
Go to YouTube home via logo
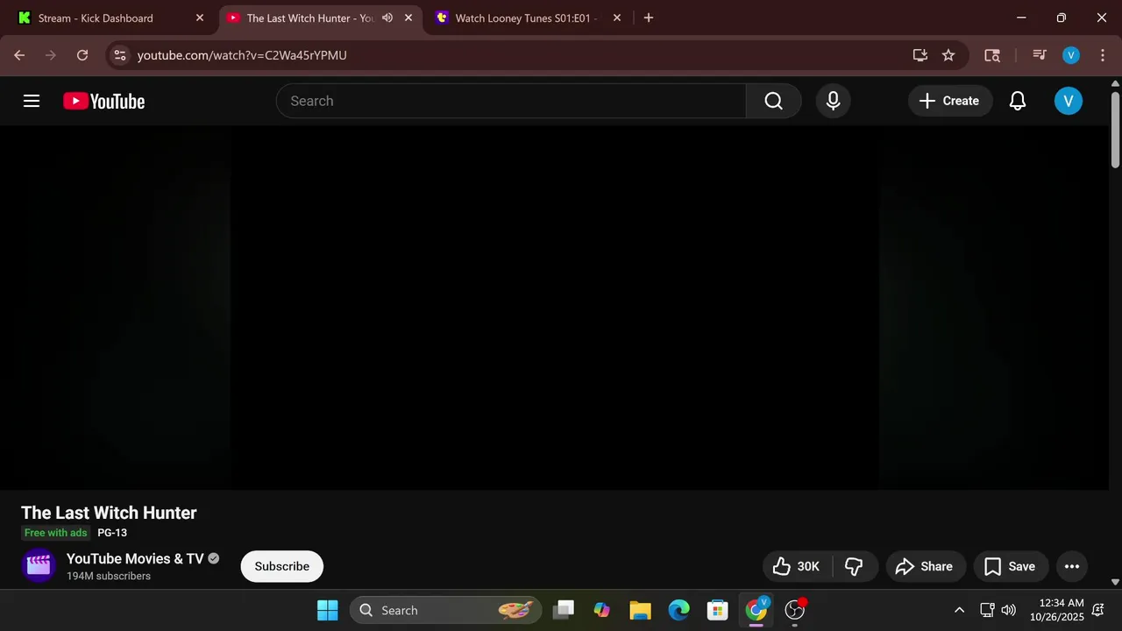(103, 102)
